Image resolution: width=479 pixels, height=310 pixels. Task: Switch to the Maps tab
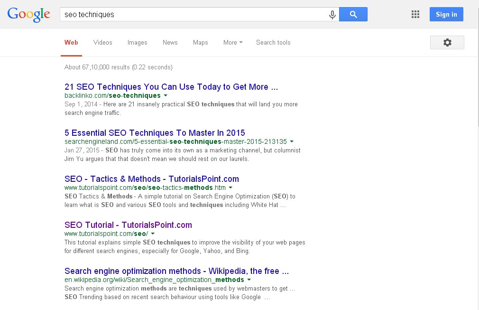(201, 43)
